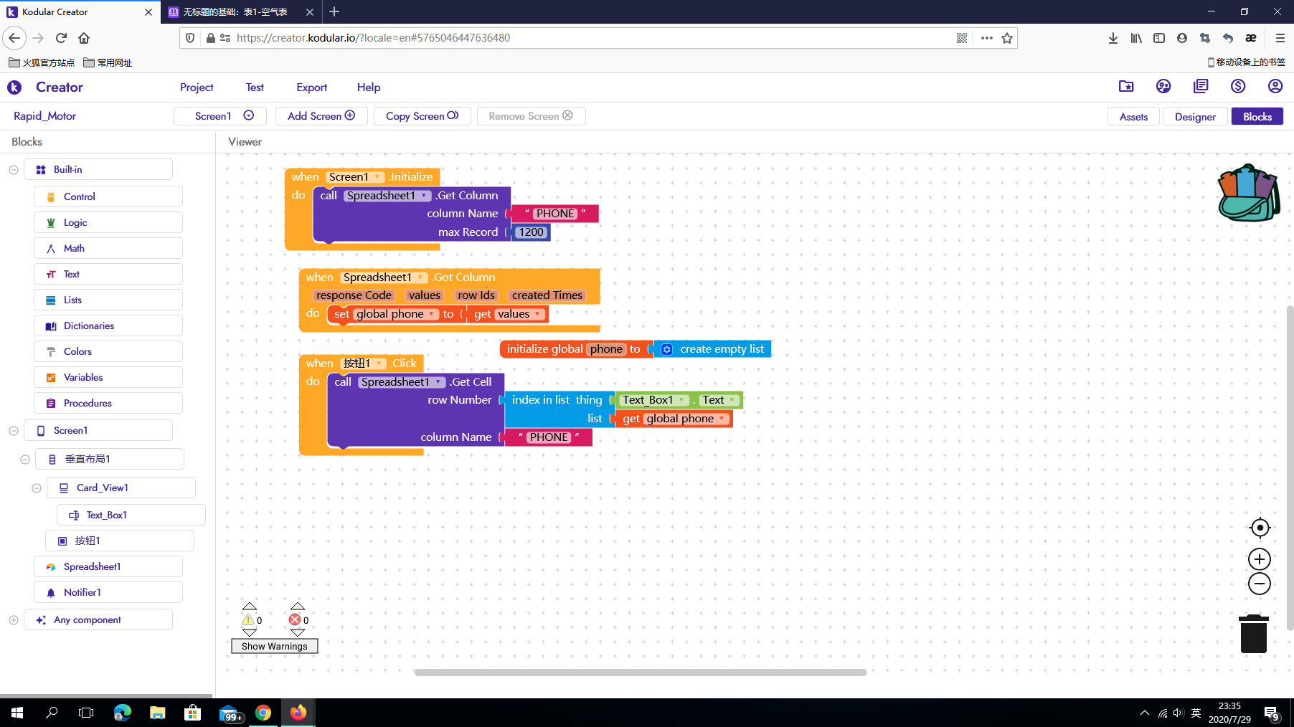This screenshot has height=727, width=1294.
Task: Open the Project menu
Action: (197, 87)
